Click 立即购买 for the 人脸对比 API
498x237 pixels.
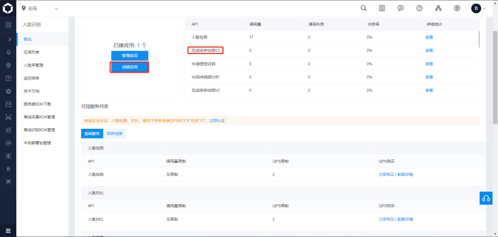coord(386,219)
